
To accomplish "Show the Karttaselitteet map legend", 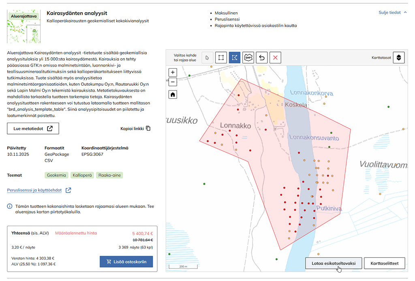I will pos(384,263).
